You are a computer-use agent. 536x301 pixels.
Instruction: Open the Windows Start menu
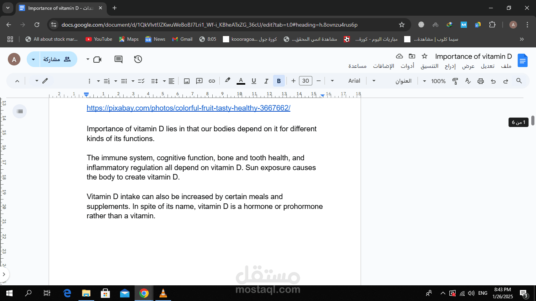(9, 293)
